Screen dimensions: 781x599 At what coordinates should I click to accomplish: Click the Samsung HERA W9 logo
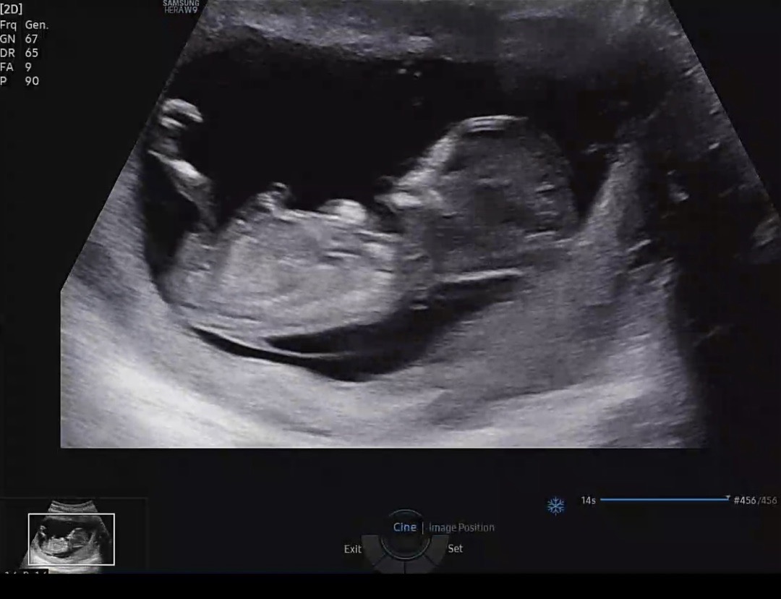click(x=181, y=7)
